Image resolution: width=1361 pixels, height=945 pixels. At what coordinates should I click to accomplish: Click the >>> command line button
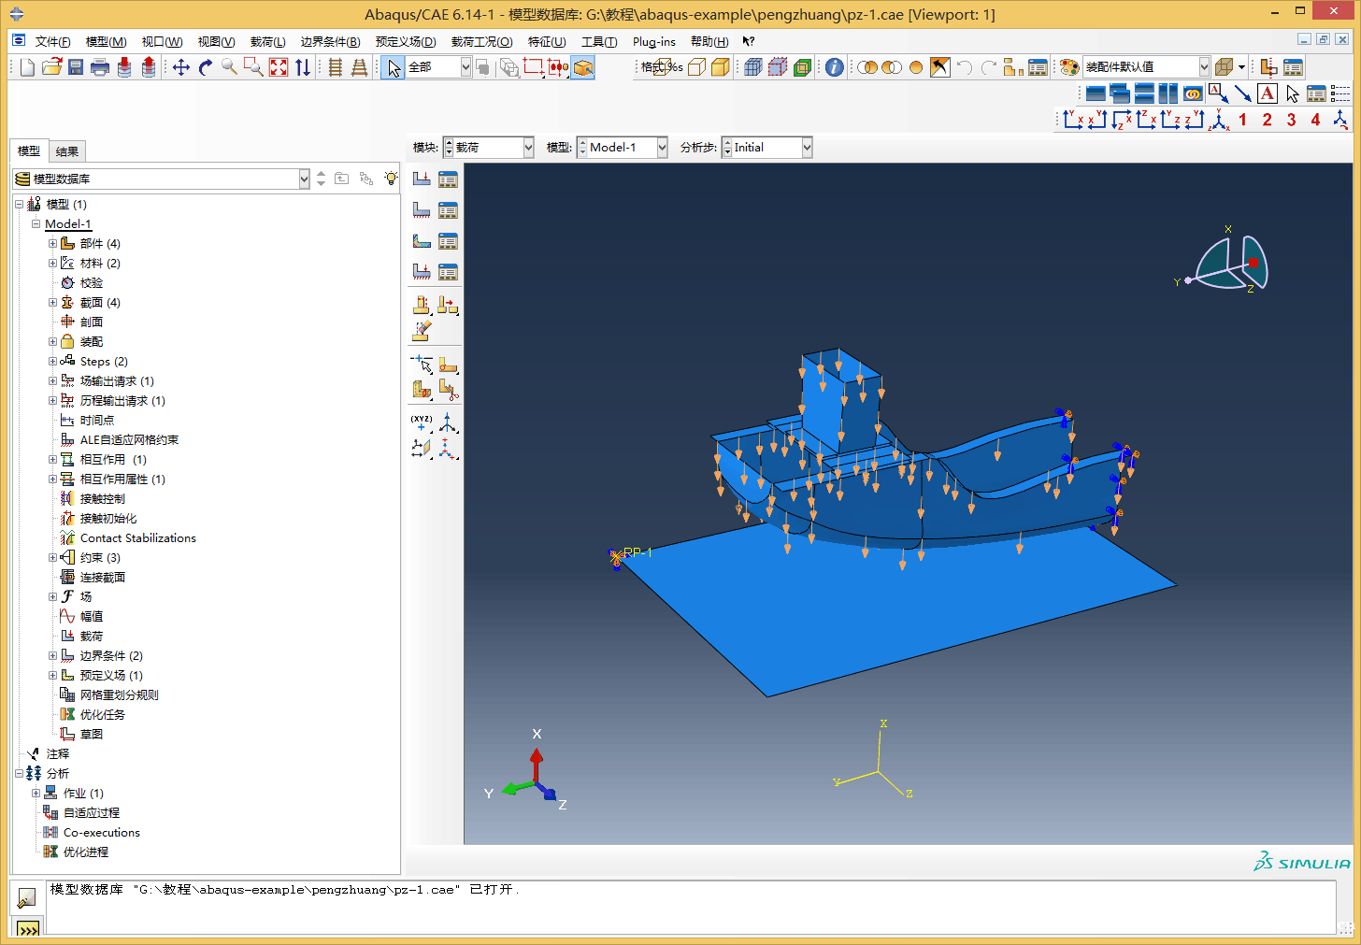click(28, 929)
